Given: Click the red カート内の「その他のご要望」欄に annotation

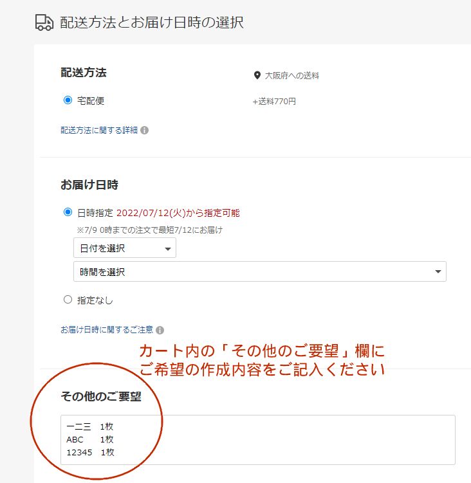Looking at the screenshot, I should 262,352.
